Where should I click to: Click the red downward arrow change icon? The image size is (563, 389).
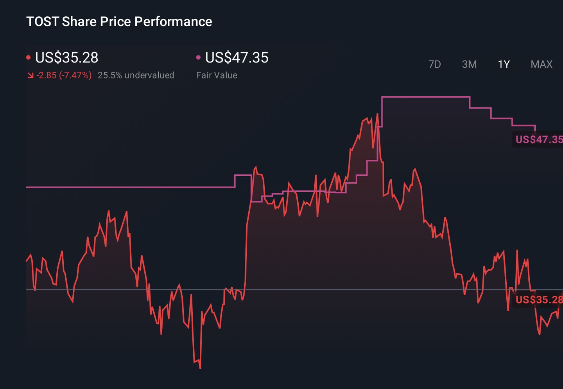click(x=30, y=75)
